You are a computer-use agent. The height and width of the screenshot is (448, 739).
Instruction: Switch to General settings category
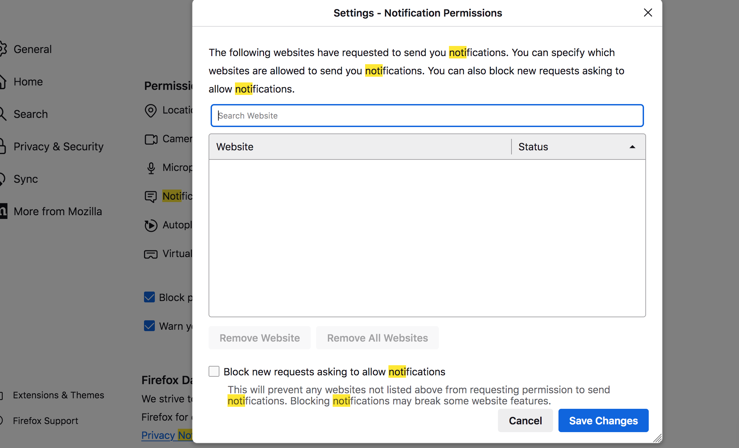coord(32,49)
